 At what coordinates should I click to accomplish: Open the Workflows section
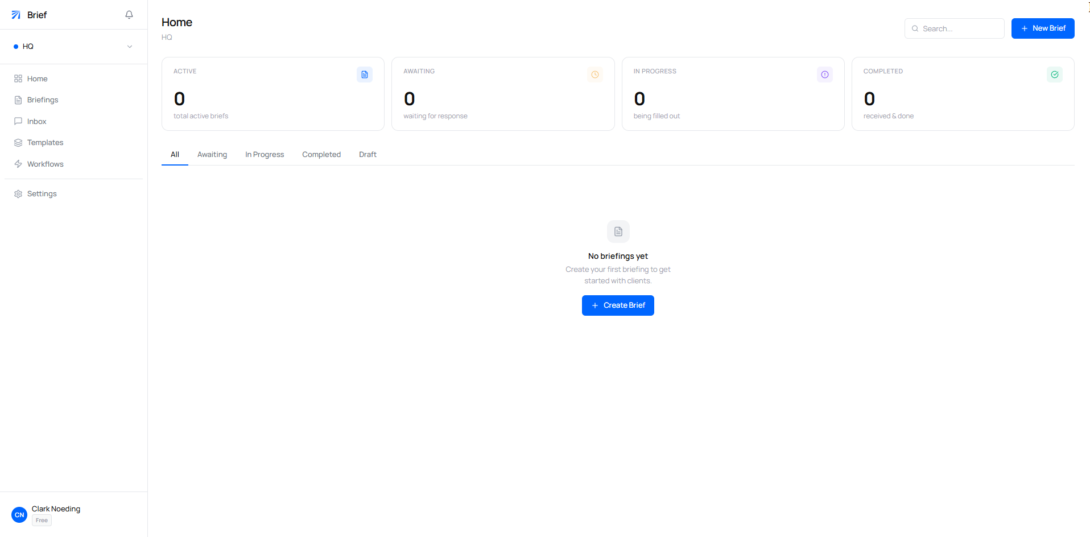(x=44, y=164)
